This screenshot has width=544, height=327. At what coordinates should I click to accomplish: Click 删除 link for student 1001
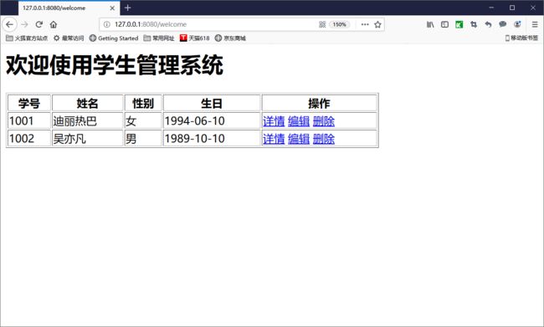324,121
